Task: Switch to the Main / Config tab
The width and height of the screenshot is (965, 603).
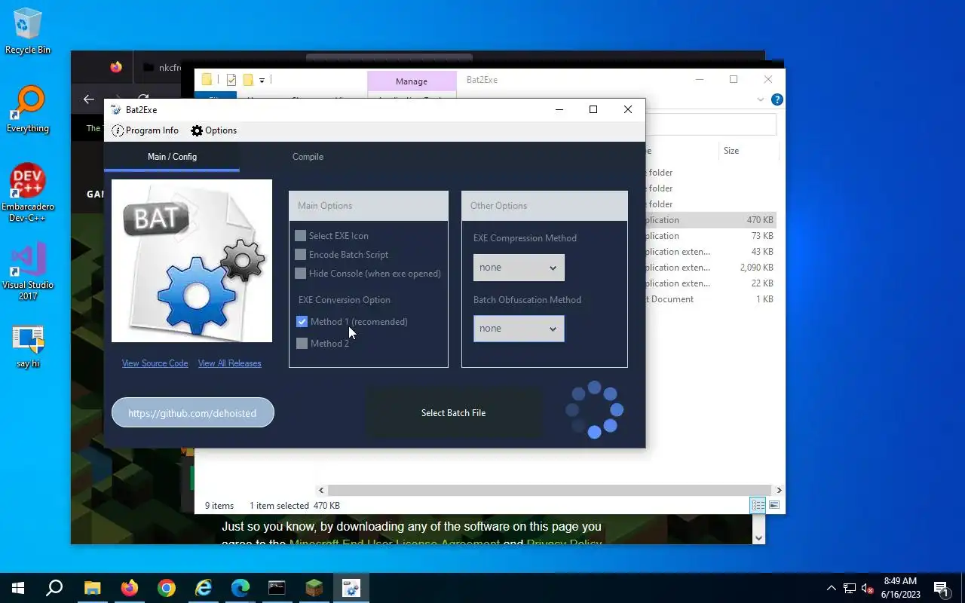Action: coord(172,157)
